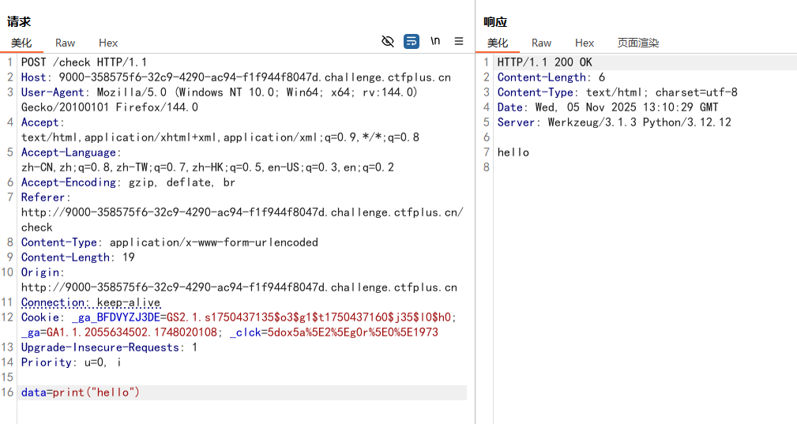Viewport: 797px width, 424px height.
Task: Toggle the hide-content eye icon in request
Action: [x=388, y=42]
